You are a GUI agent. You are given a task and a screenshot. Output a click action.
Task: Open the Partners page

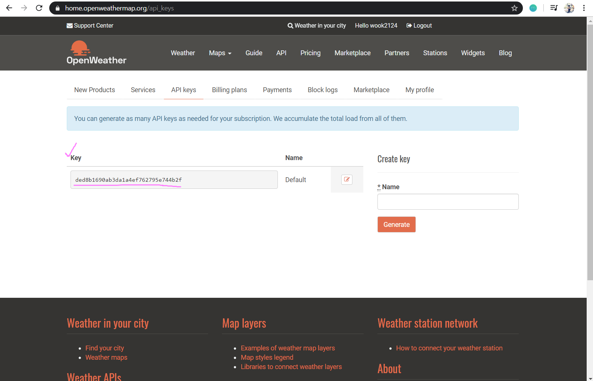point(397,53)
